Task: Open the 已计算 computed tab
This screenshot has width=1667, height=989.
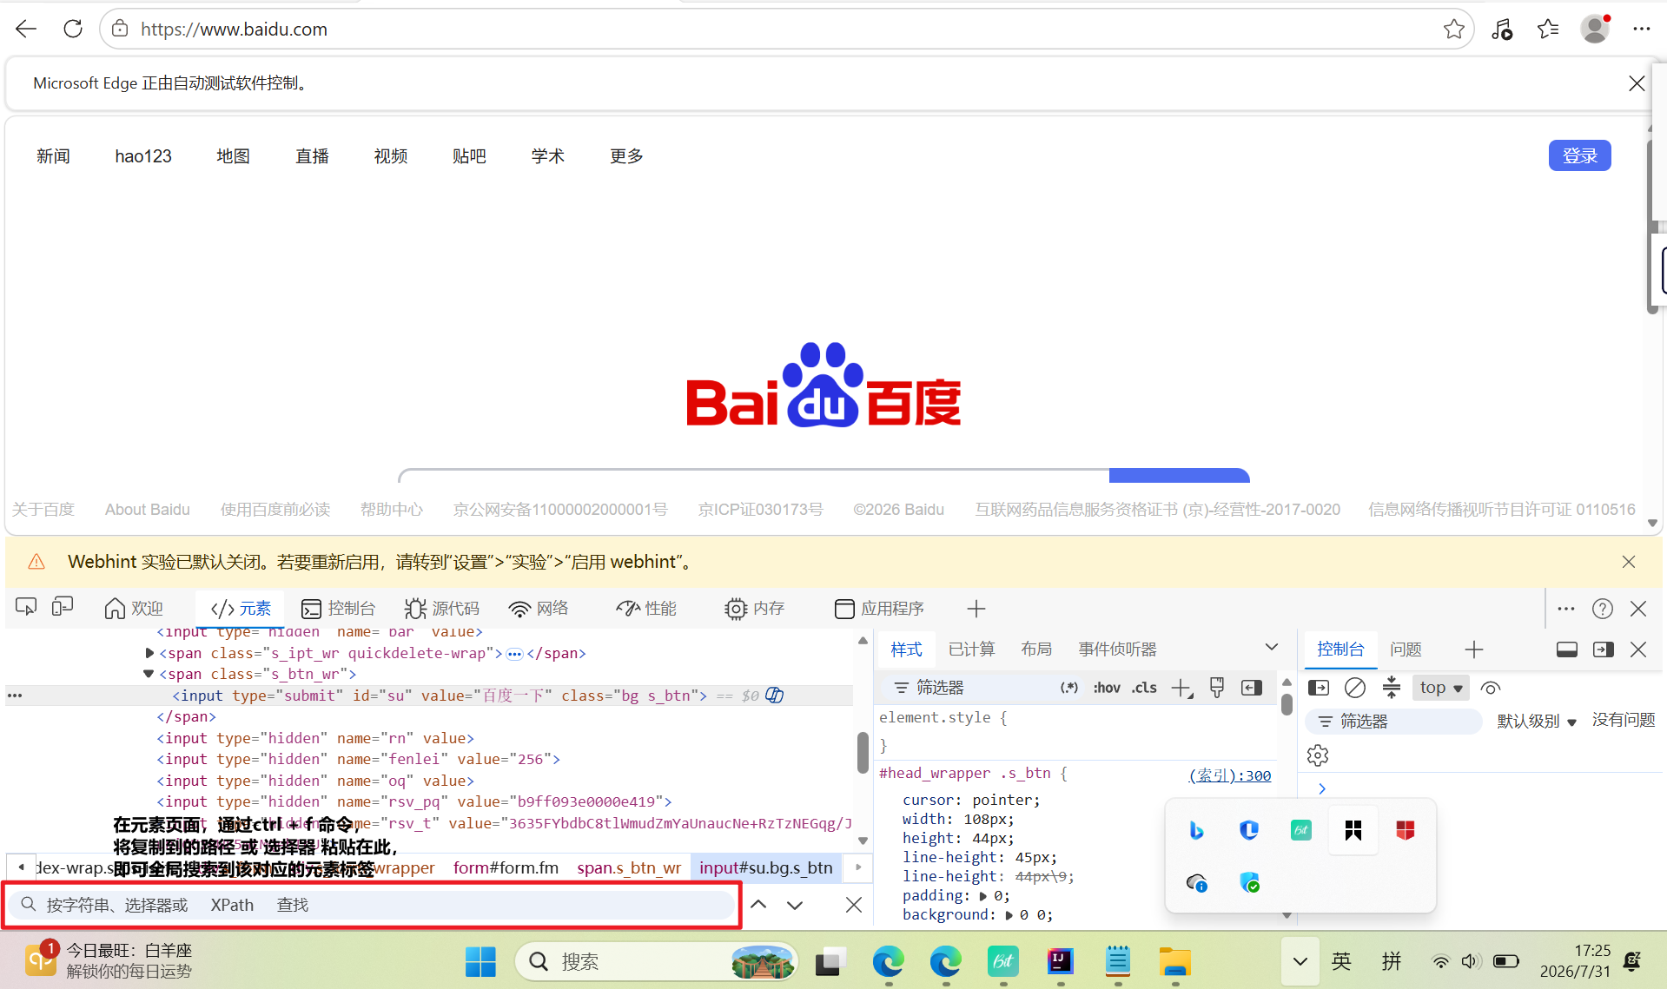Action: (971, 649)
